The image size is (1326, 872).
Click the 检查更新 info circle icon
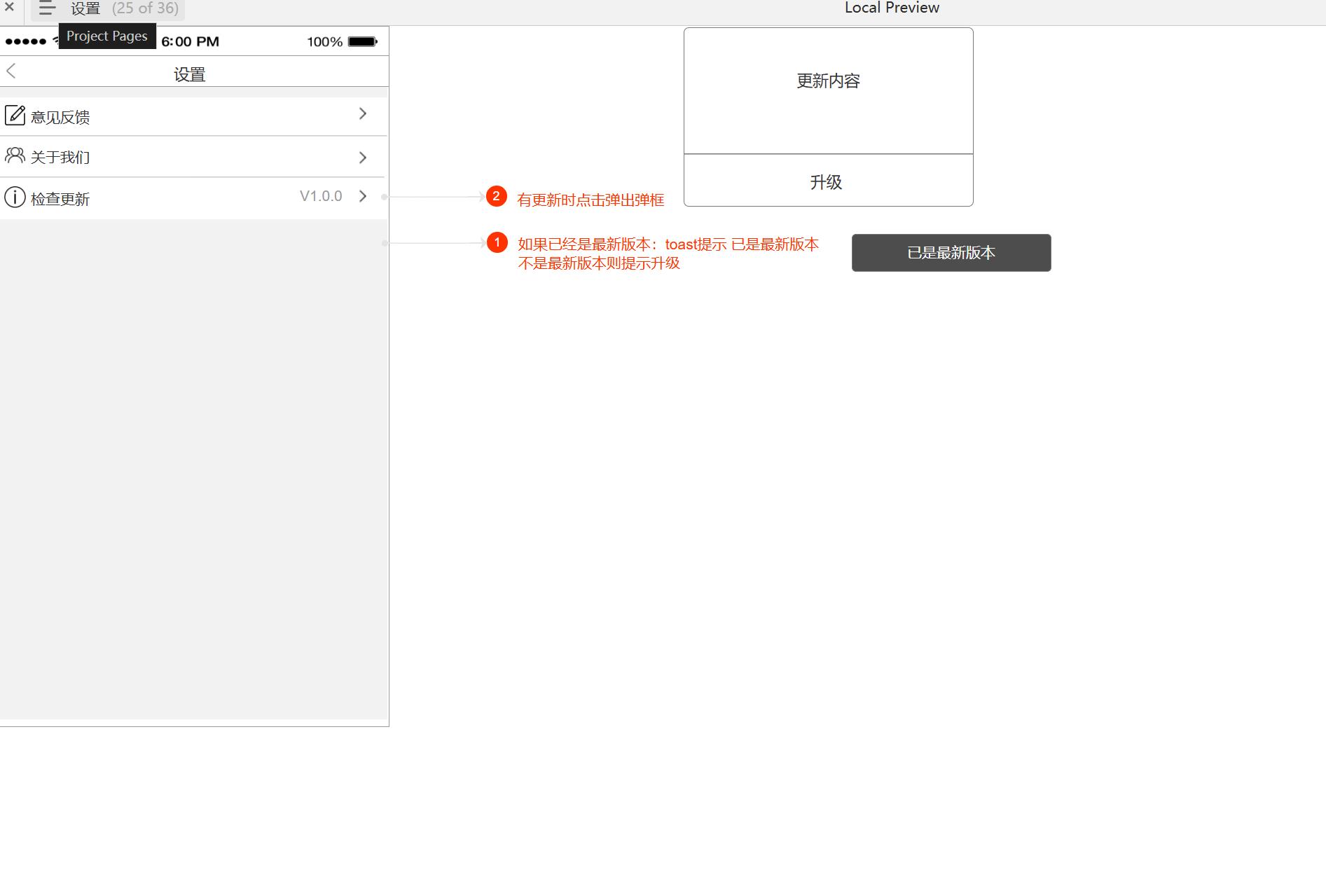15,197
